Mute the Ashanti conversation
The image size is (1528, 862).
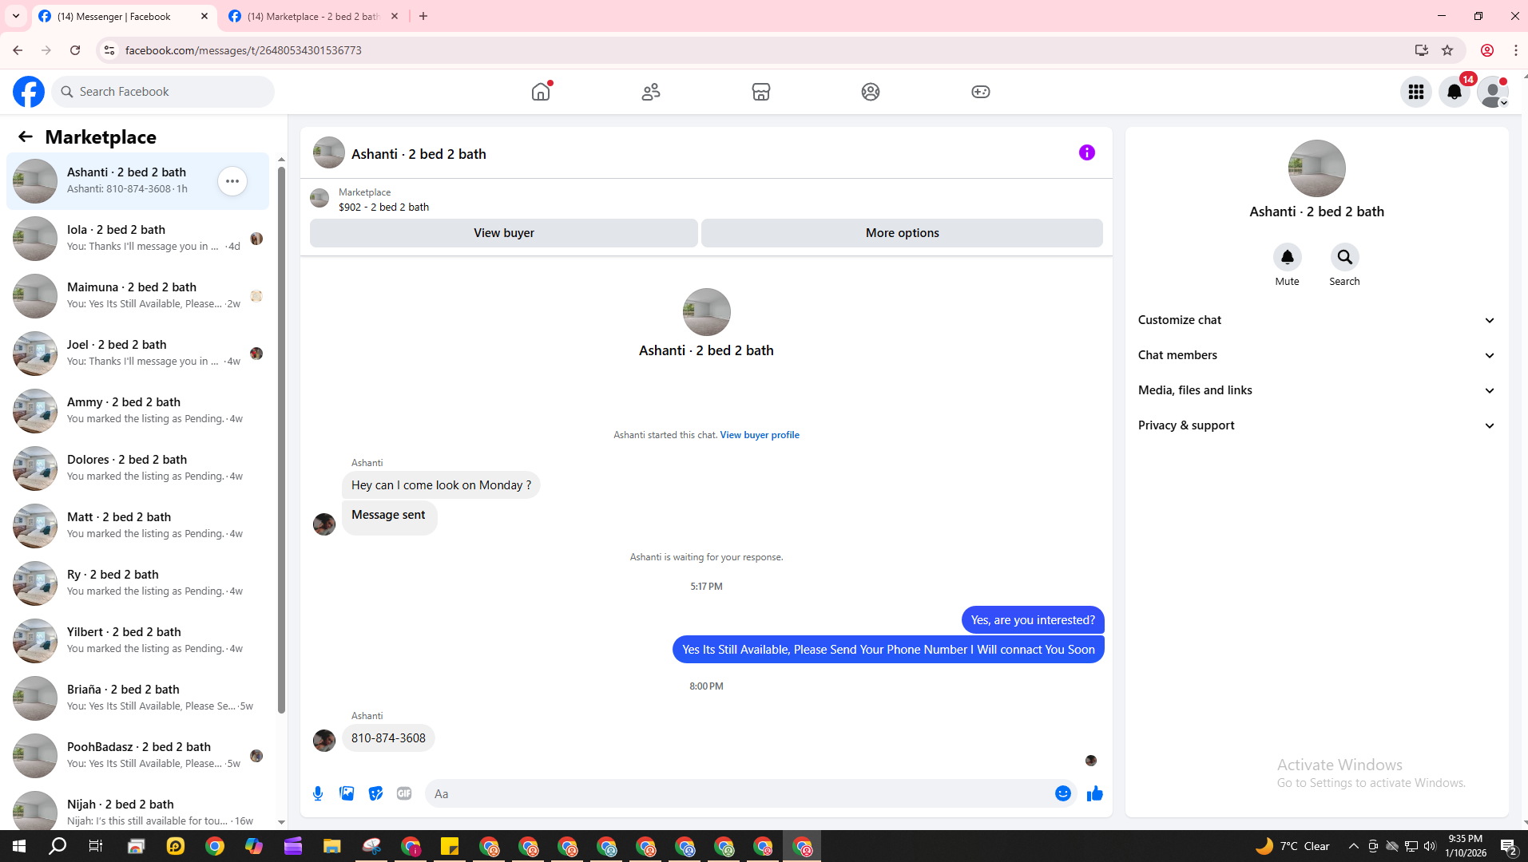click(1287, 257)
